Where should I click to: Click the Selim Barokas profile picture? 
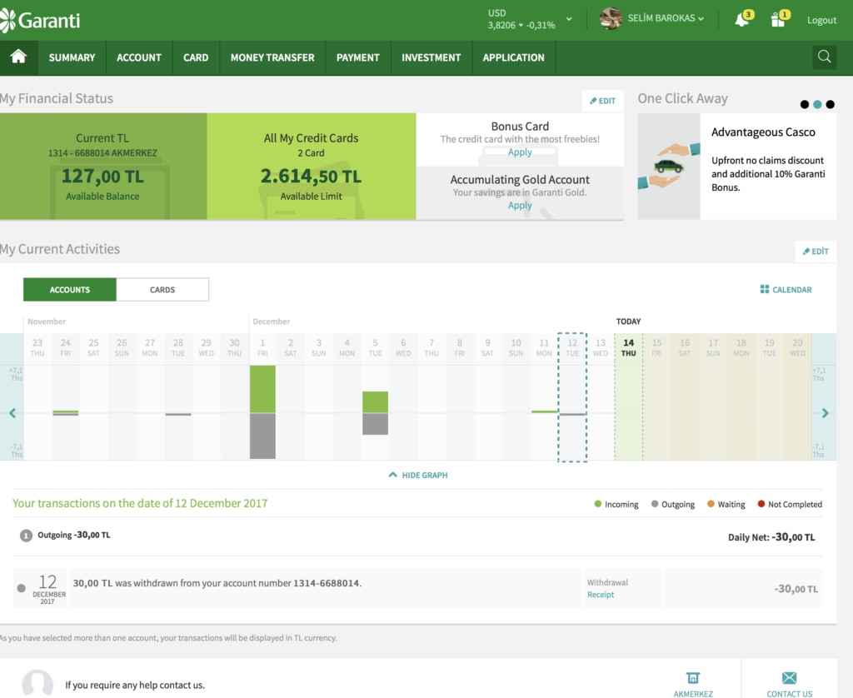pos(611,18)
